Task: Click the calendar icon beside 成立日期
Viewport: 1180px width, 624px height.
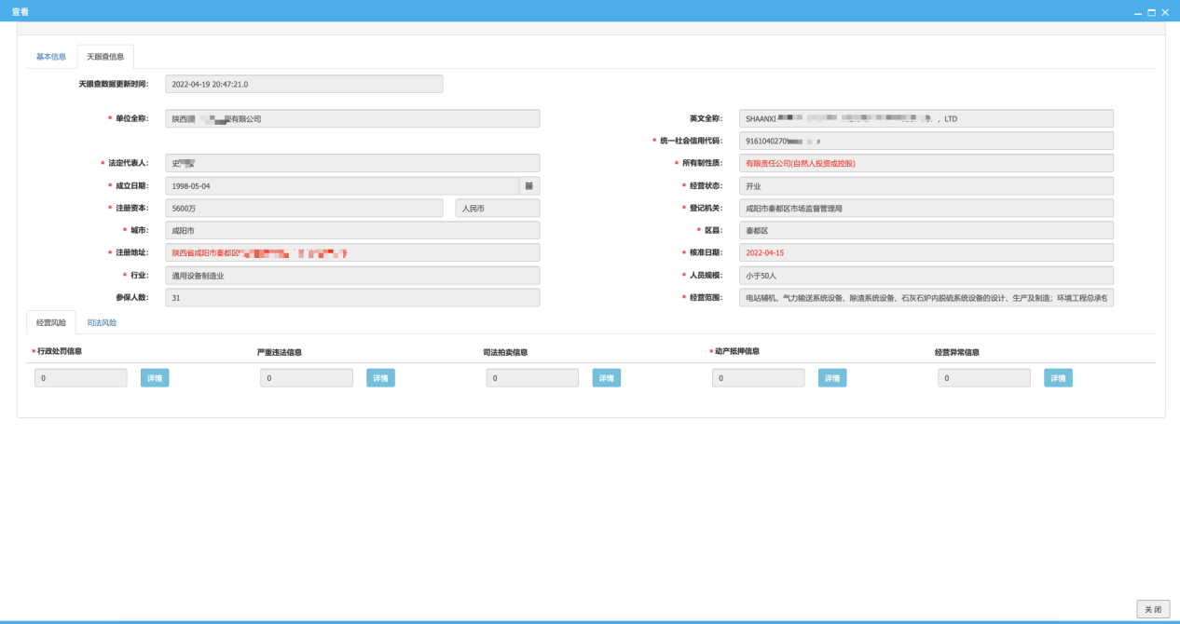Action: pyautogui.click(x=528, y=186)
